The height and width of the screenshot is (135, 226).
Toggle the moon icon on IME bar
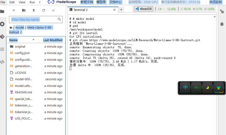coord(208,88)
